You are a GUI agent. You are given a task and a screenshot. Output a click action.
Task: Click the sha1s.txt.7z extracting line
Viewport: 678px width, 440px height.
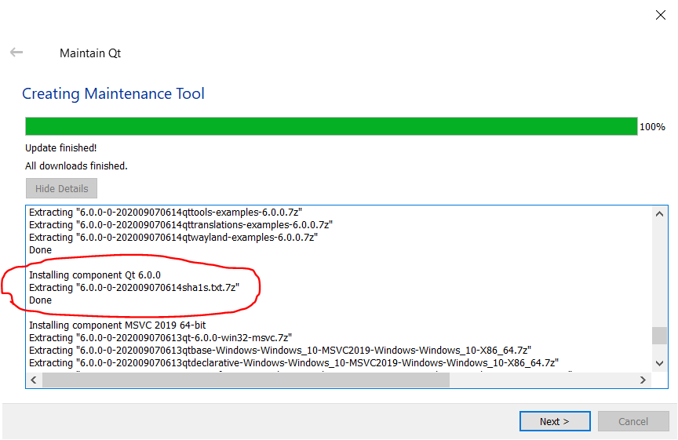[x=134, y=287]
